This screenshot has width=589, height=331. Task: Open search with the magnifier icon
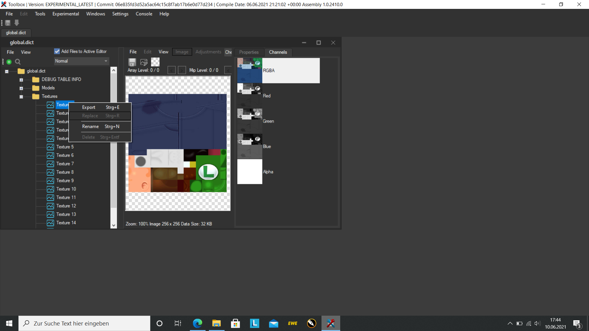point(17,62)
